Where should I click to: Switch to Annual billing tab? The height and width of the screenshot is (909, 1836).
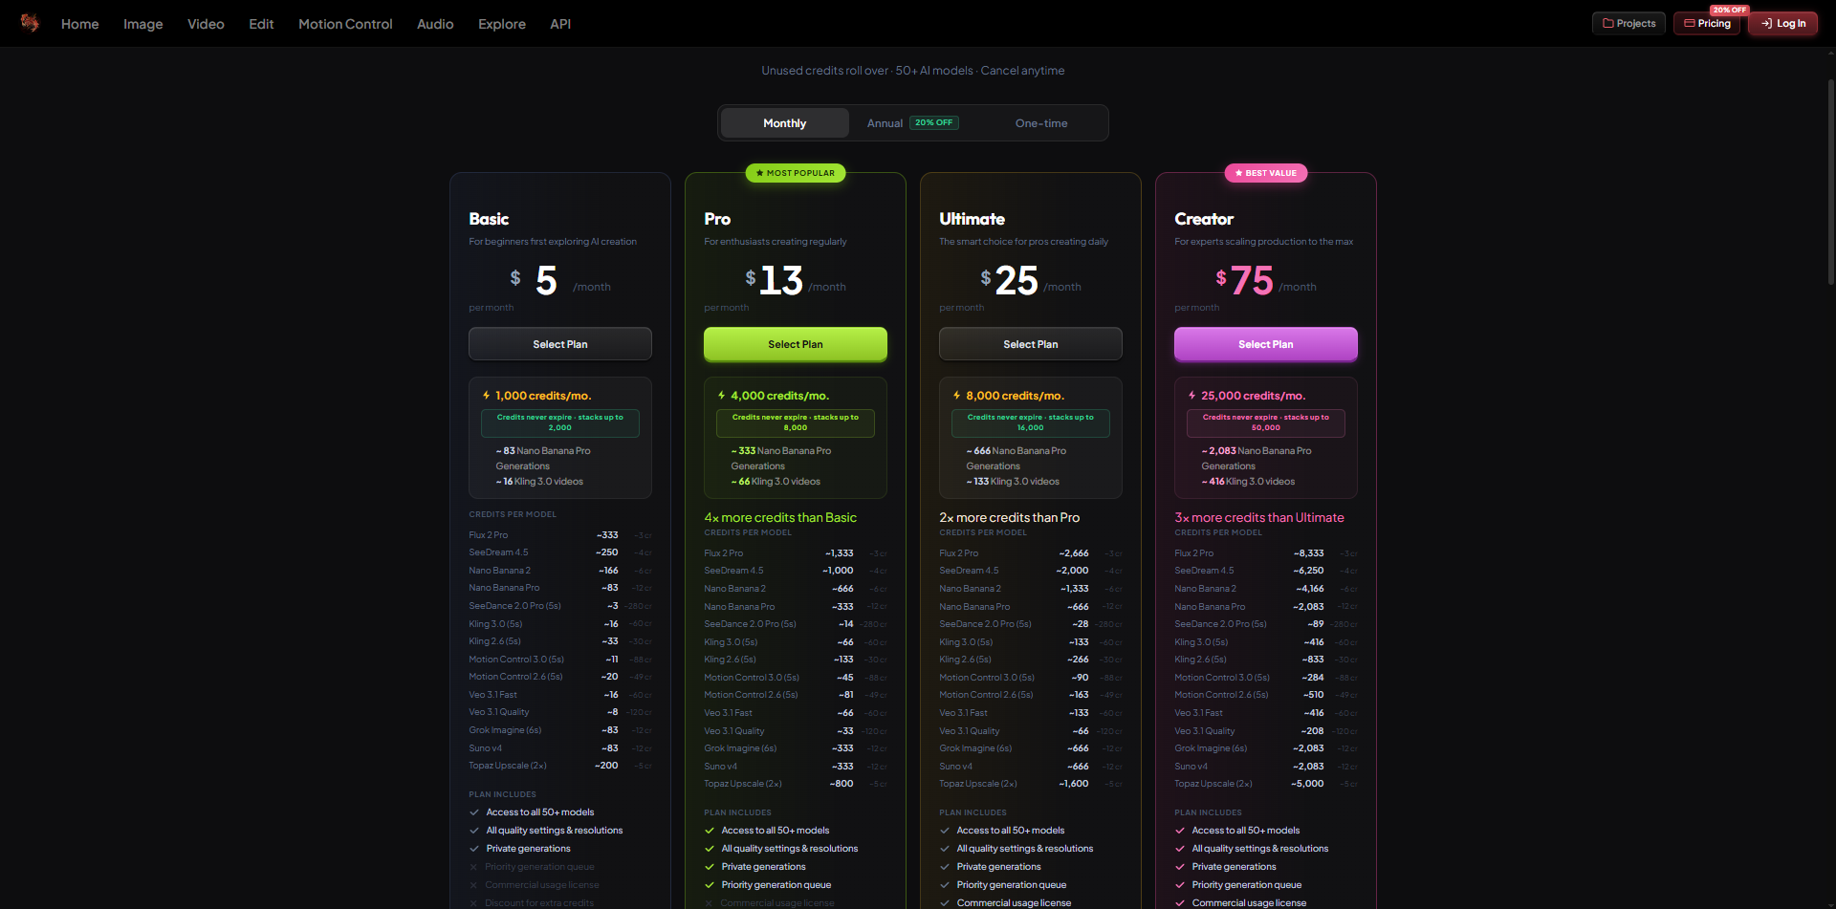(912, 123)
